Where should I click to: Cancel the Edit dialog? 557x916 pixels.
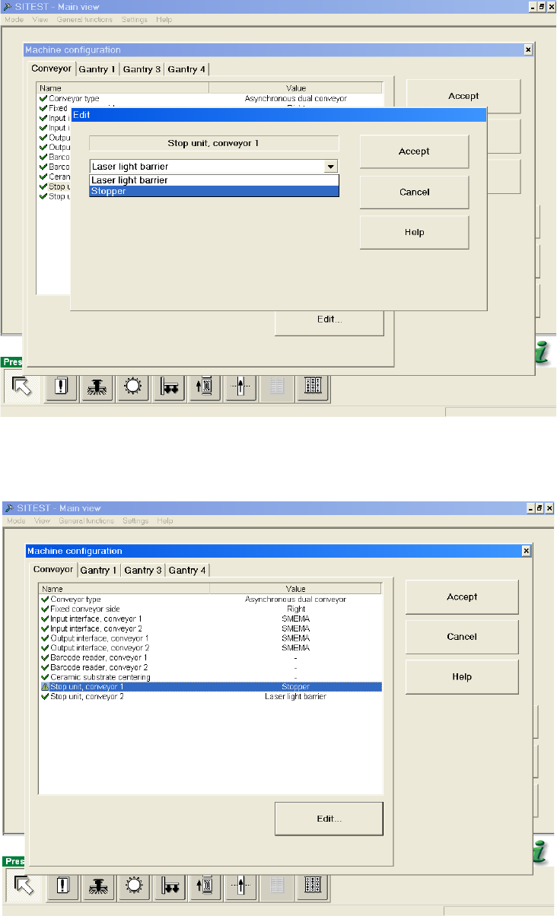(414, 192)
